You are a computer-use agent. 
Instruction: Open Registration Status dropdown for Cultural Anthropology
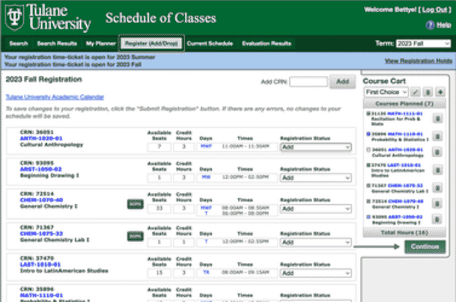click(316, 147)
